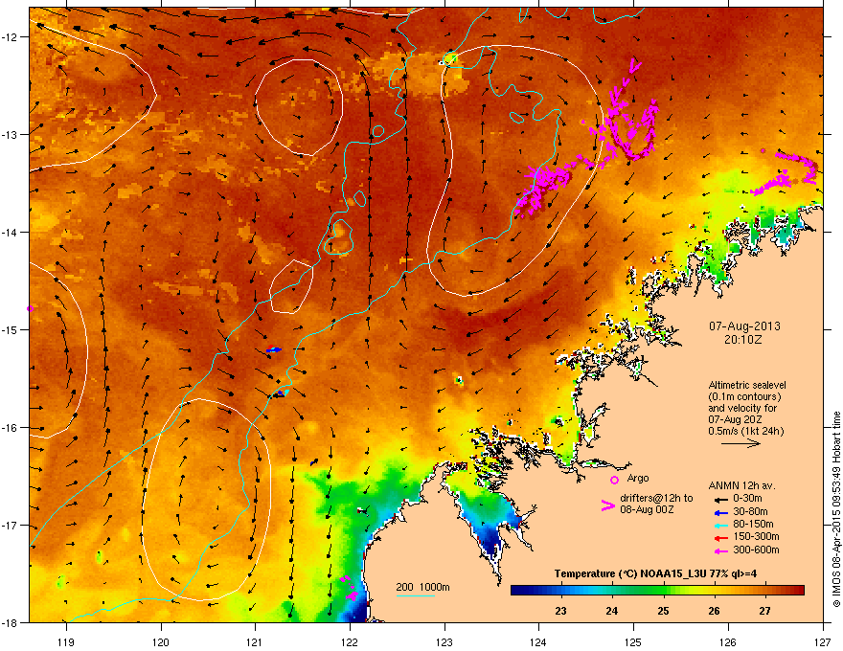Click the '-12' latitude axis label
Screen dimensions: 843x651
click(10, 37)
